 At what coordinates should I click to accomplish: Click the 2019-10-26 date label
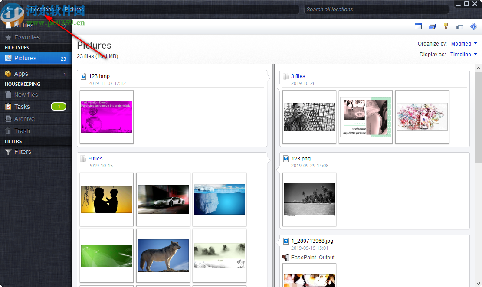click(303, 83)
